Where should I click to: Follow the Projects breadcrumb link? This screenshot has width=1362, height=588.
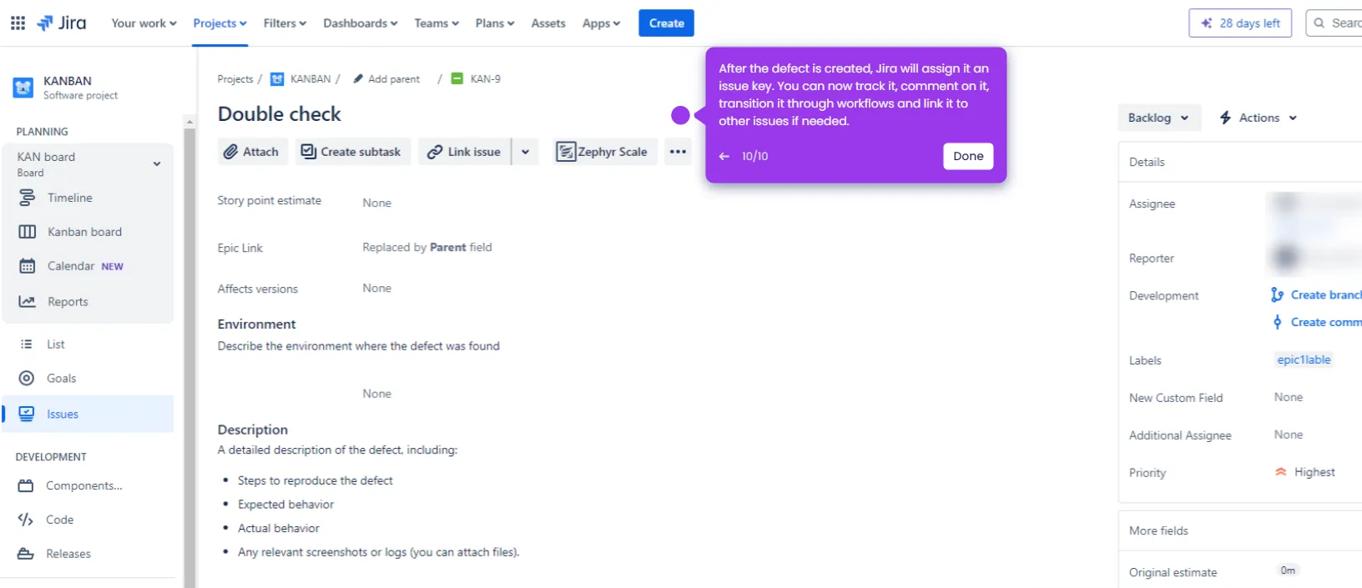coord(235,79)
